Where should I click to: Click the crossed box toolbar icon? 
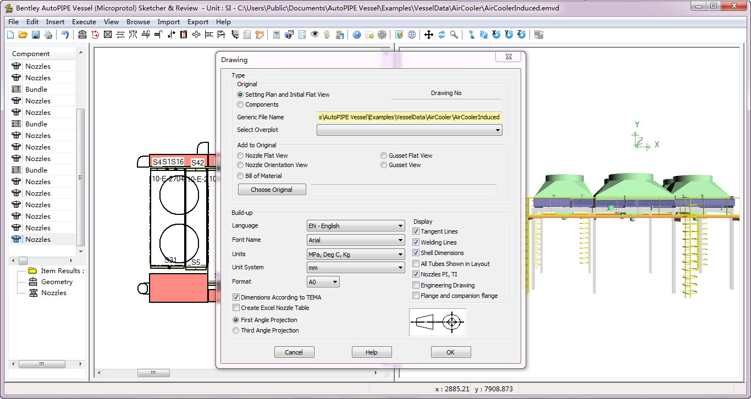[108, 35]
